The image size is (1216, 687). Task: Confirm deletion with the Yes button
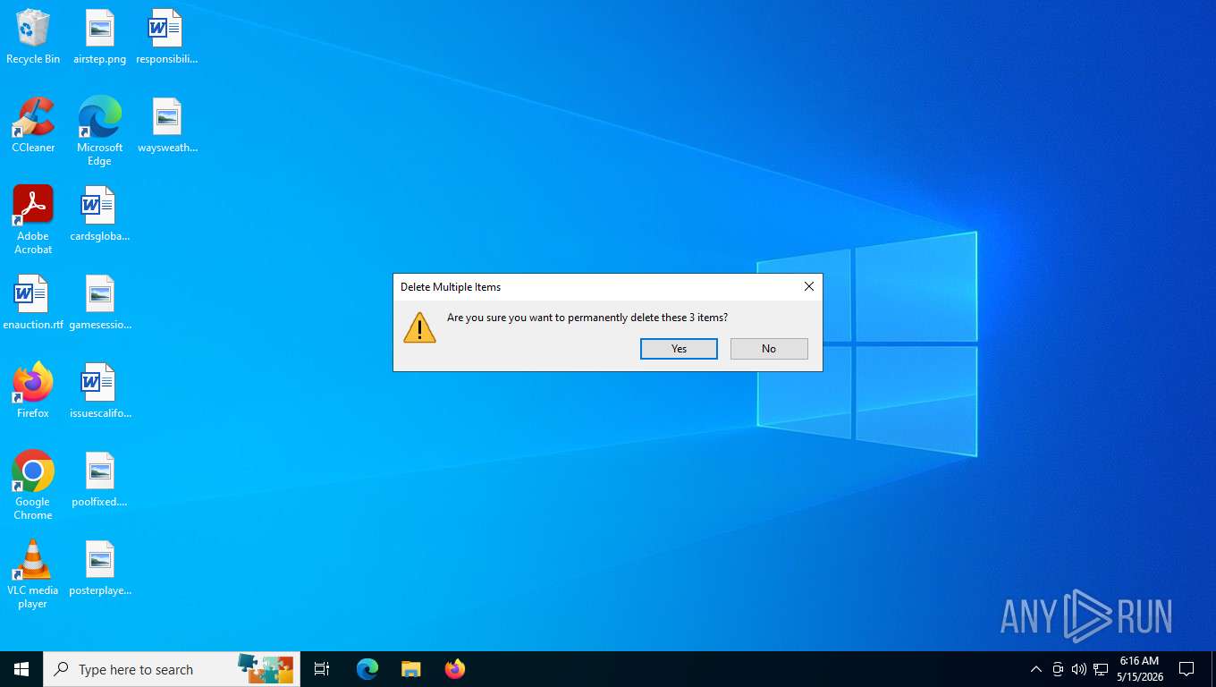coord(679,349)
